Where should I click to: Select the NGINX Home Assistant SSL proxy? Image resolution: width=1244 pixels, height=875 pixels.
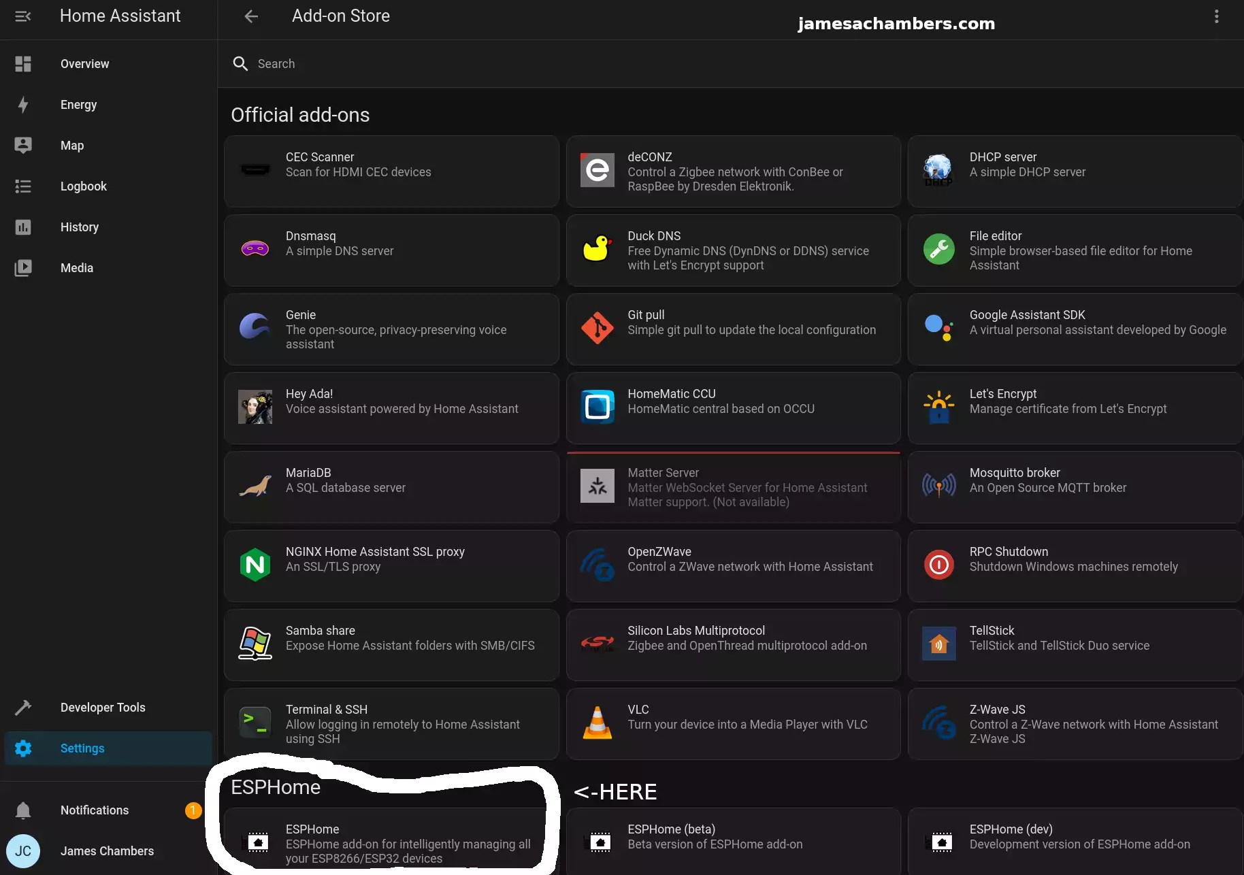pos(391,566)
